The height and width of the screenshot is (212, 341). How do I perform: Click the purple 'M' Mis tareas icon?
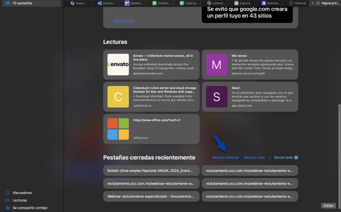tap(217, 64)
